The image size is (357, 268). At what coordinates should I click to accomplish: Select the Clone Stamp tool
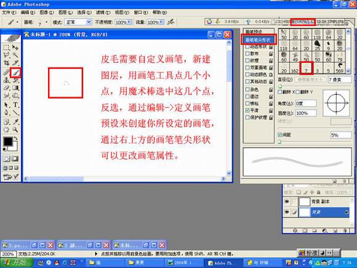(x=6, y=80)
